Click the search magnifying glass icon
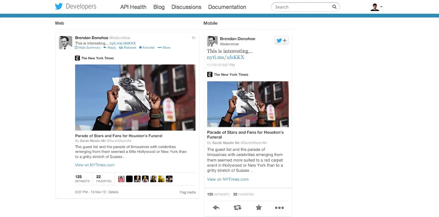The width and height of the screenshot is (439, 217). pyautogui.click(x=334, y=7)
